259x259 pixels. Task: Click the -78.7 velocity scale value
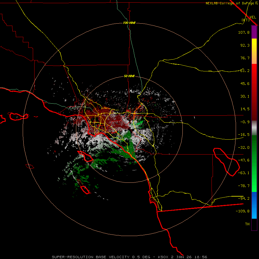coord(244,186)
